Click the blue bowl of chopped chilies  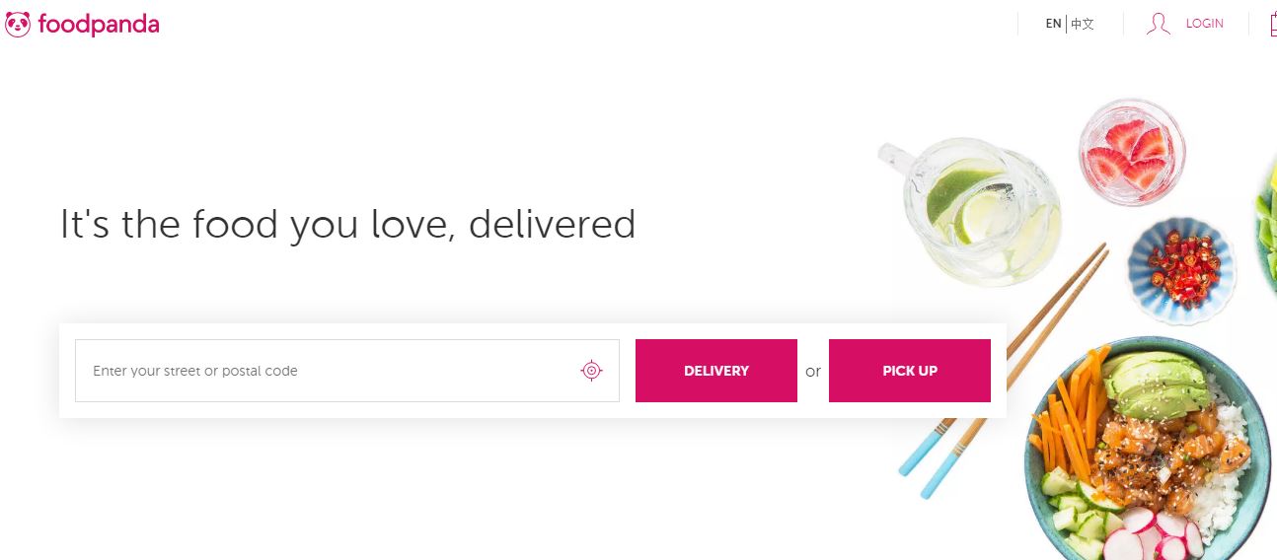1181,270
